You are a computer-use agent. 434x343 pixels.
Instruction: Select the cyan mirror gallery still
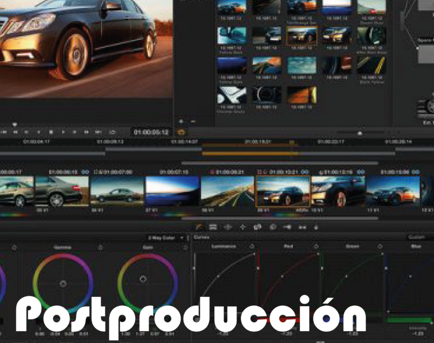click(232, 35)
